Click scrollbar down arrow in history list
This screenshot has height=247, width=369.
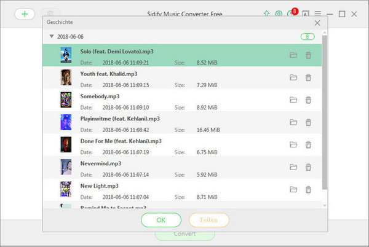click(325, 205)
